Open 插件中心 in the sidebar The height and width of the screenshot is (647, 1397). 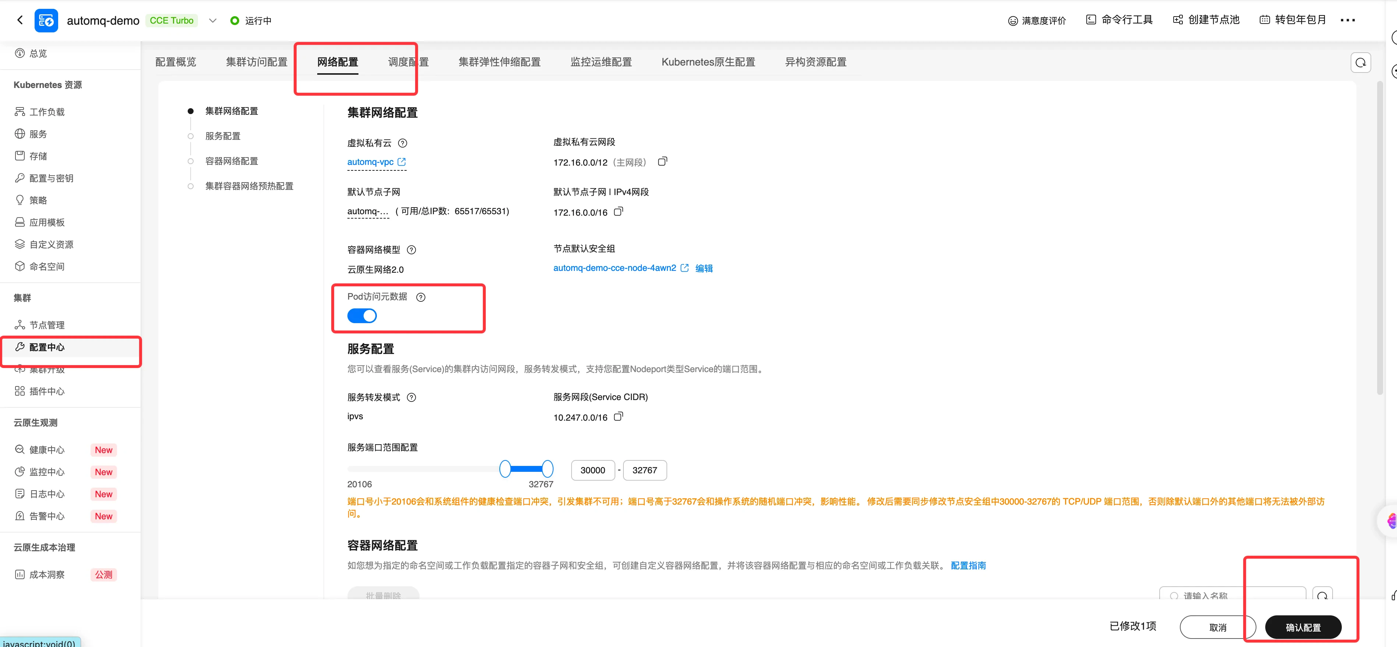click(x=47, y=392)
